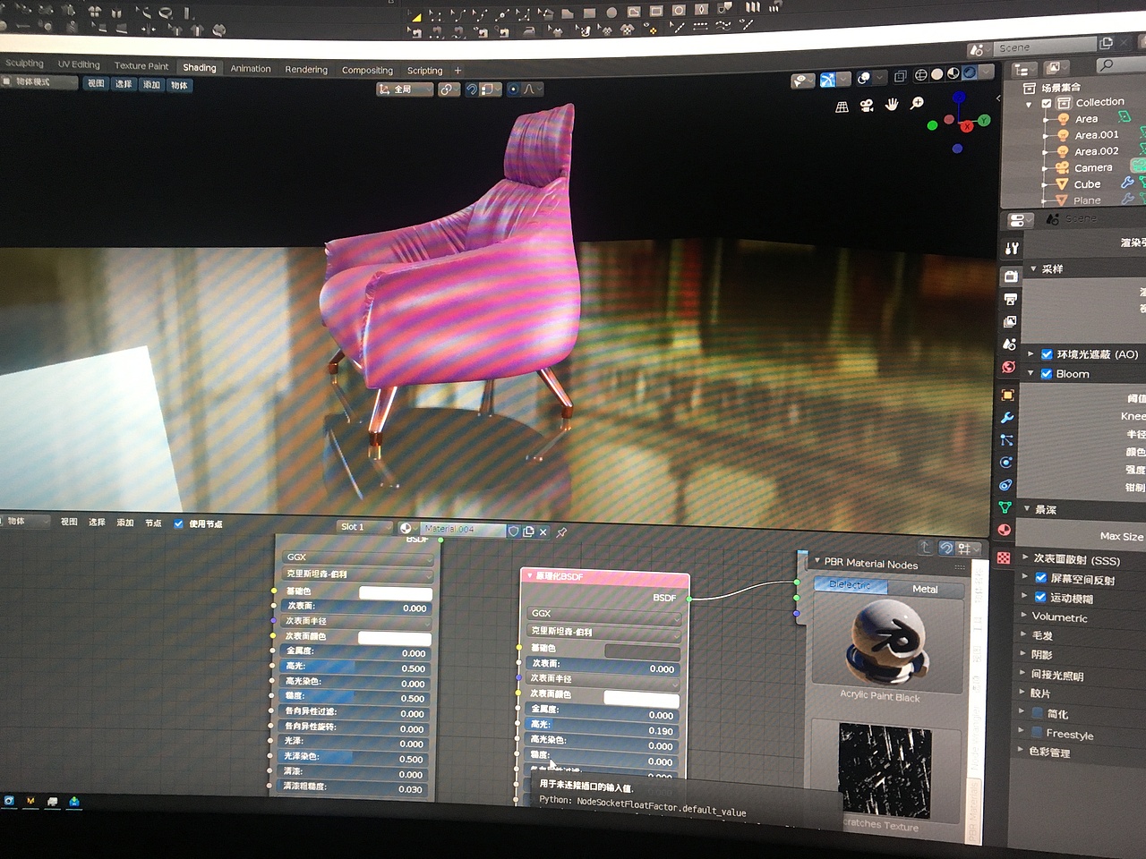Switch perspective/orthographic grid icon

point(842,106)
